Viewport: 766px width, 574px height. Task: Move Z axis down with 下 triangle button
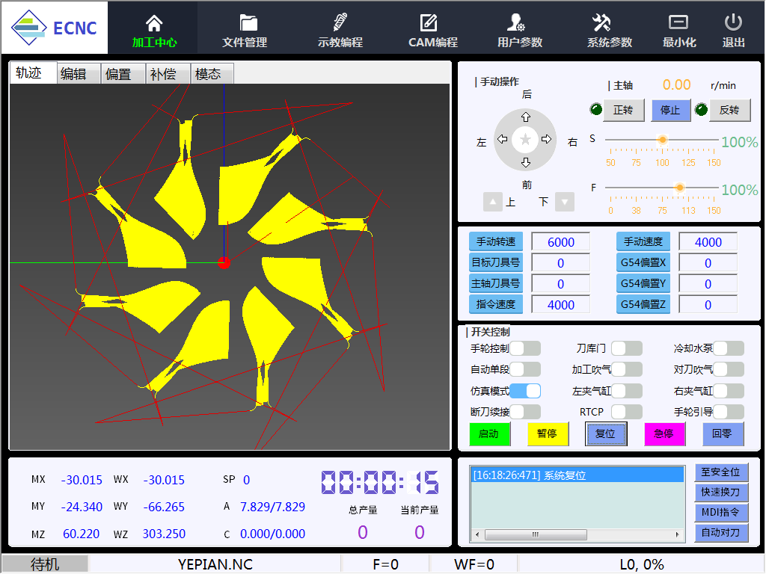point(565,202)
